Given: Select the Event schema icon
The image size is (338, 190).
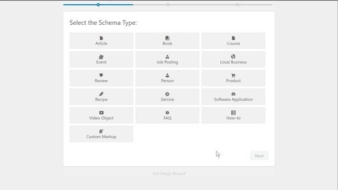Looking at the screenshot, I should (101, 57).
